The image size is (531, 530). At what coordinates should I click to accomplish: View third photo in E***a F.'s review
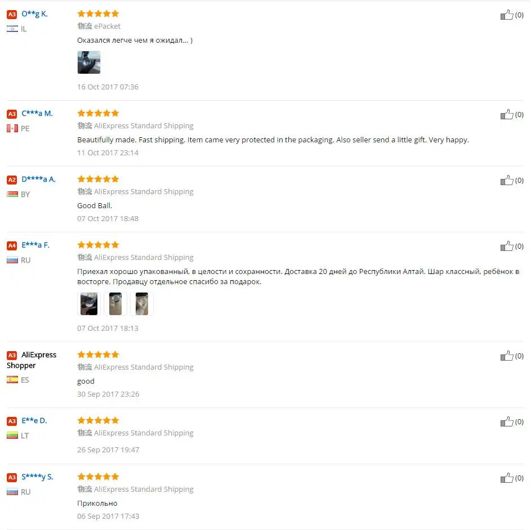141,304
